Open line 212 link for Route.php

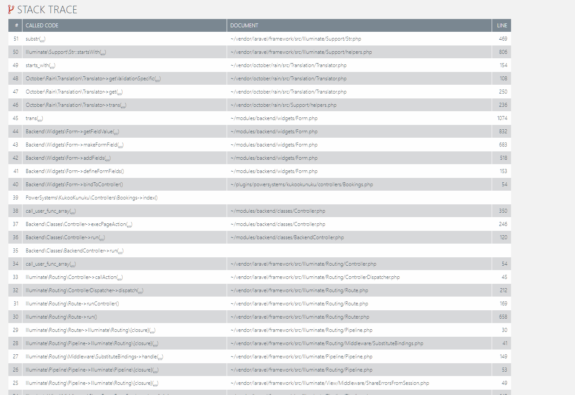point(503,290)
